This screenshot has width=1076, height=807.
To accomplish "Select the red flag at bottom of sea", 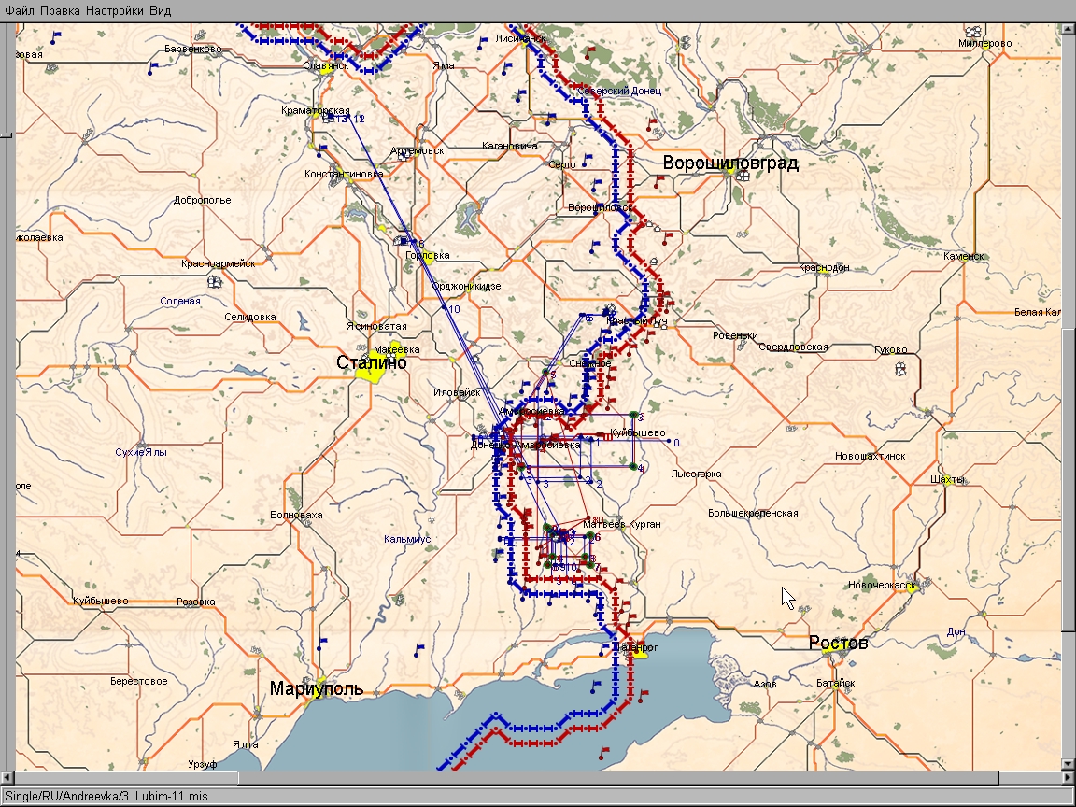I will (x=603, y=753).
